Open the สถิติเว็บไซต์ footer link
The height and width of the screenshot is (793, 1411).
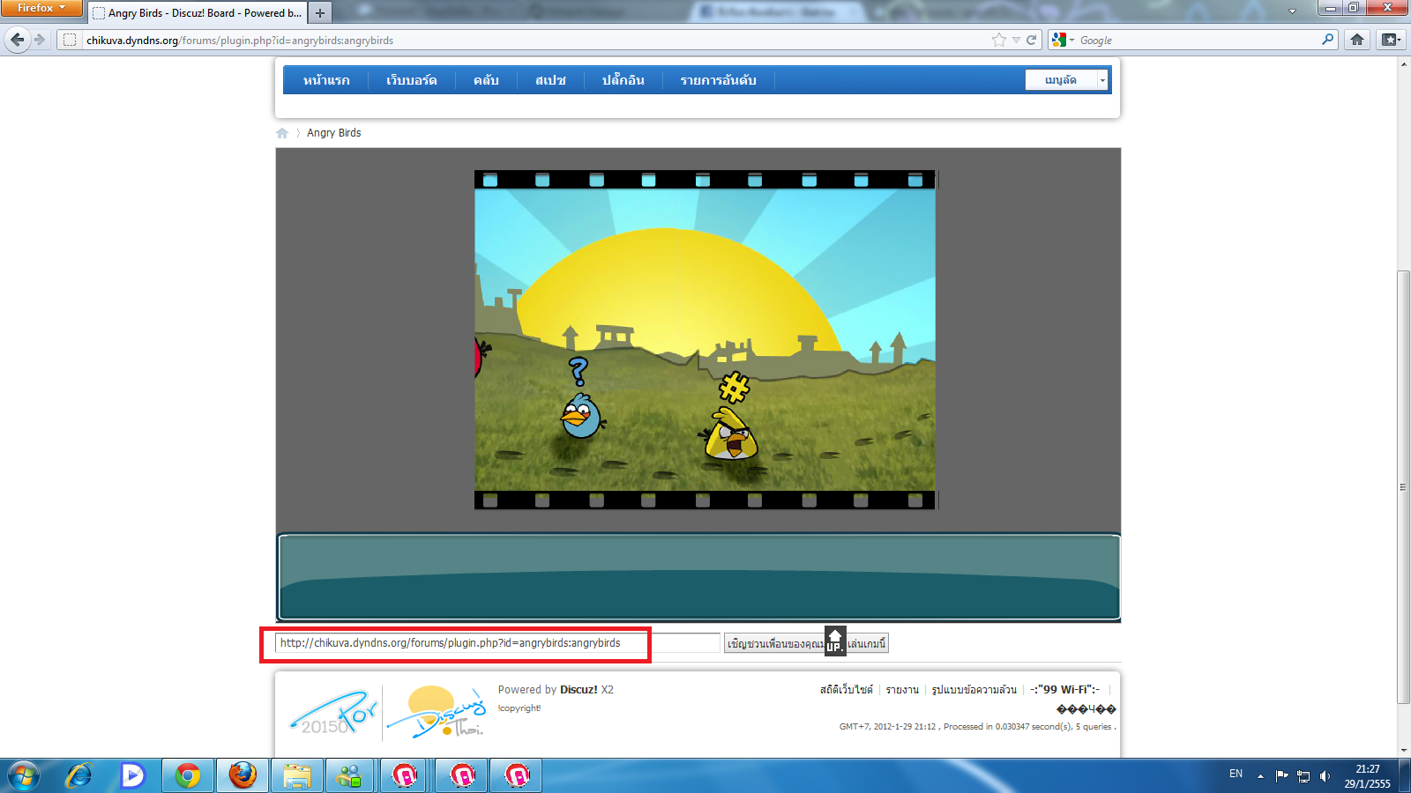(847, 690)
